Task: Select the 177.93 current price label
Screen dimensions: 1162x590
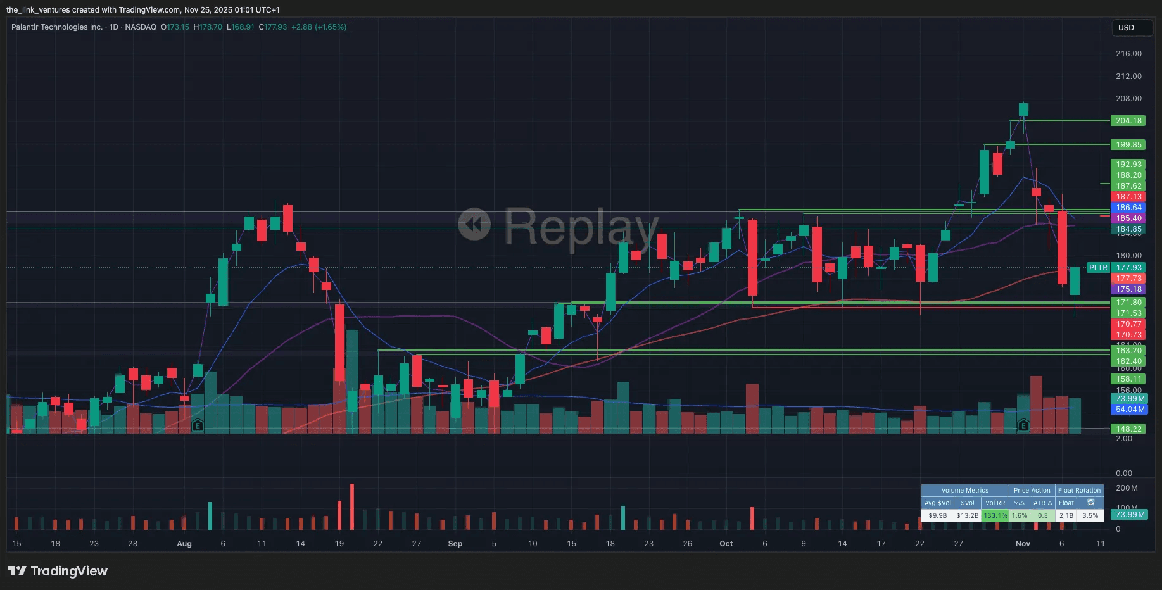Action: (1128, 268)
